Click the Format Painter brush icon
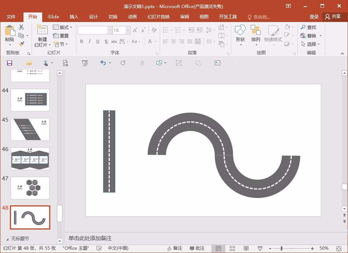 coord(21,44)
